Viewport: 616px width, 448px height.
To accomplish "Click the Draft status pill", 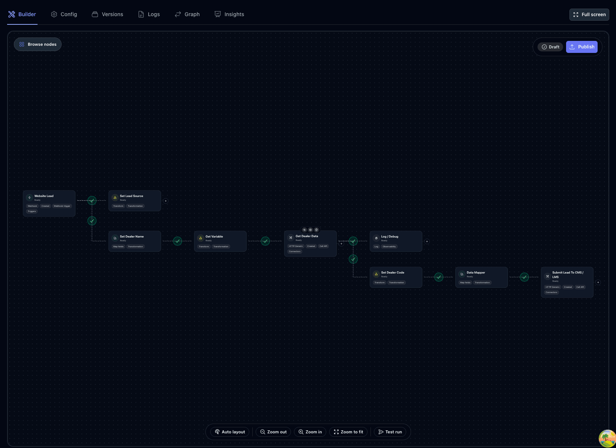I will pos(550,47).
